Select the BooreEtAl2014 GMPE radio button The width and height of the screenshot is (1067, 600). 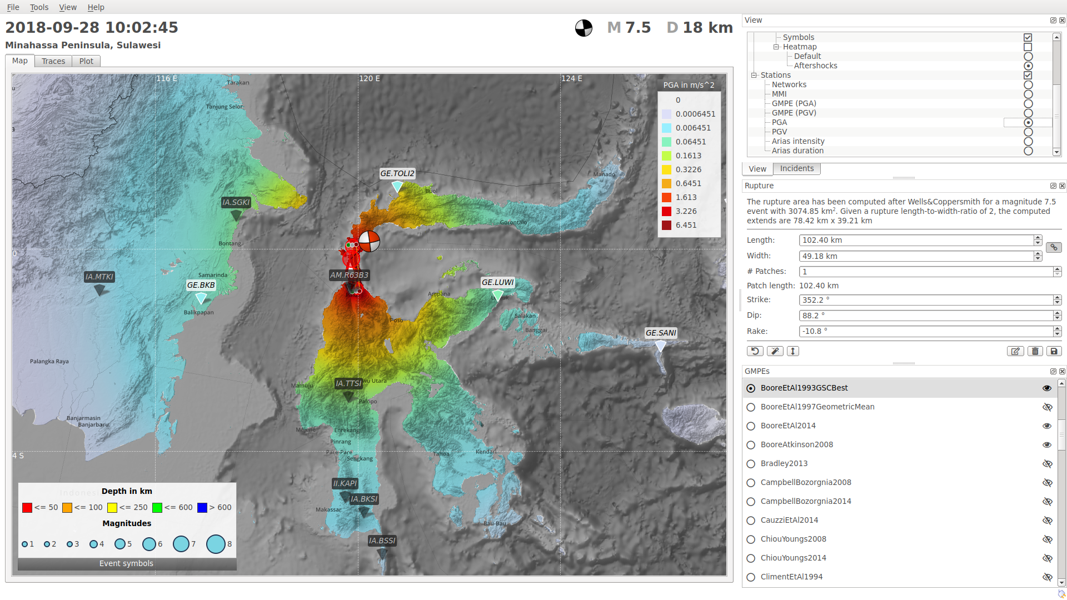(751, 426)
